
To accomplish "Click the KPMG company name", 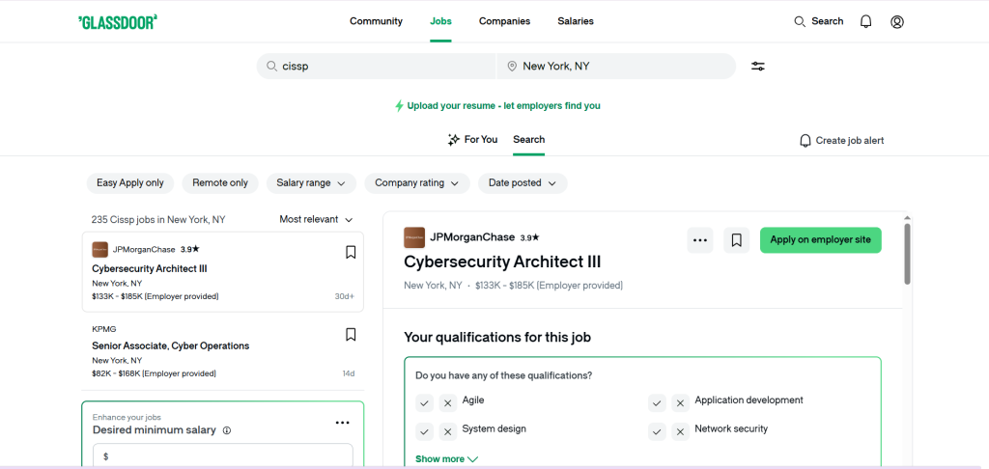I will pyautogui.click(x=104, y=329).
